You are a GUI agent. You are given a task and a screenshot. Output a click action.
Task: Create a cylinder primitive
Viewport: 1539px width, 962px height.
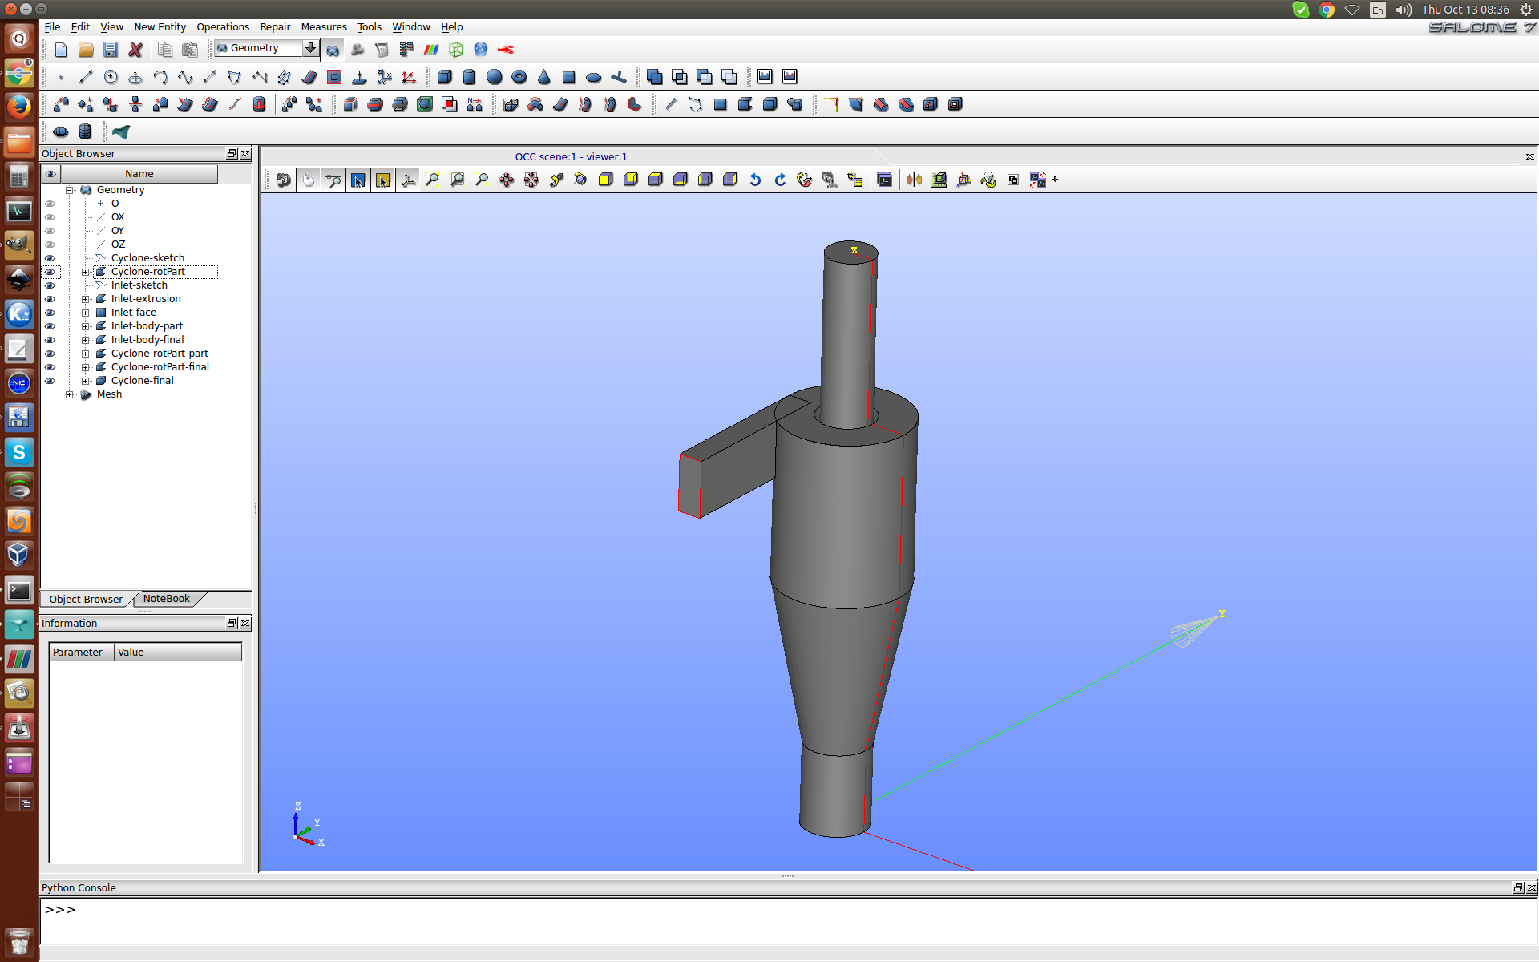[x=470, y=77]
